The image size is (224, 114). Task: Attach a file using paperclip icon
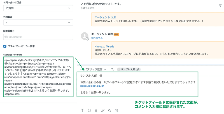click(96, 110)
